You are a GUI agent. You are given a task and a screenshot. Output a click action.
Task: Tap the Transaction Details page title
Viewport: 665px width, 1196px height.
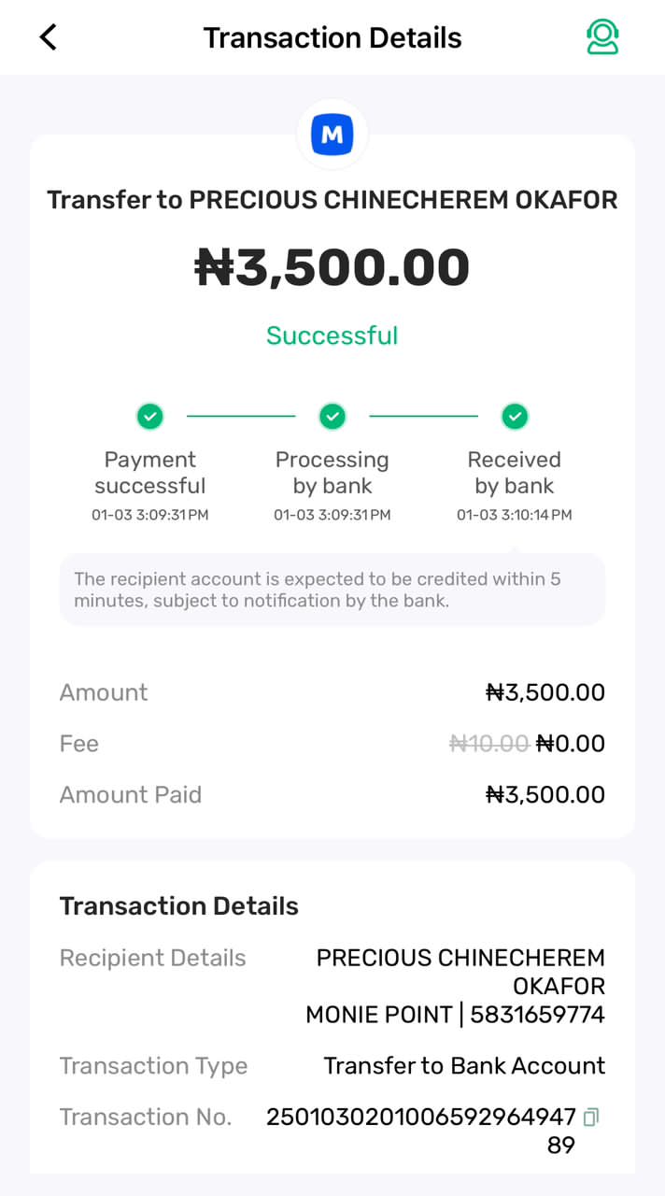click(332, 37)
